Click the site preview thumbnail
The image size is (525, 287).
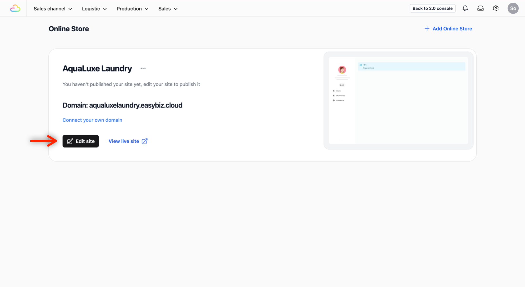click(x=398, y=100)
